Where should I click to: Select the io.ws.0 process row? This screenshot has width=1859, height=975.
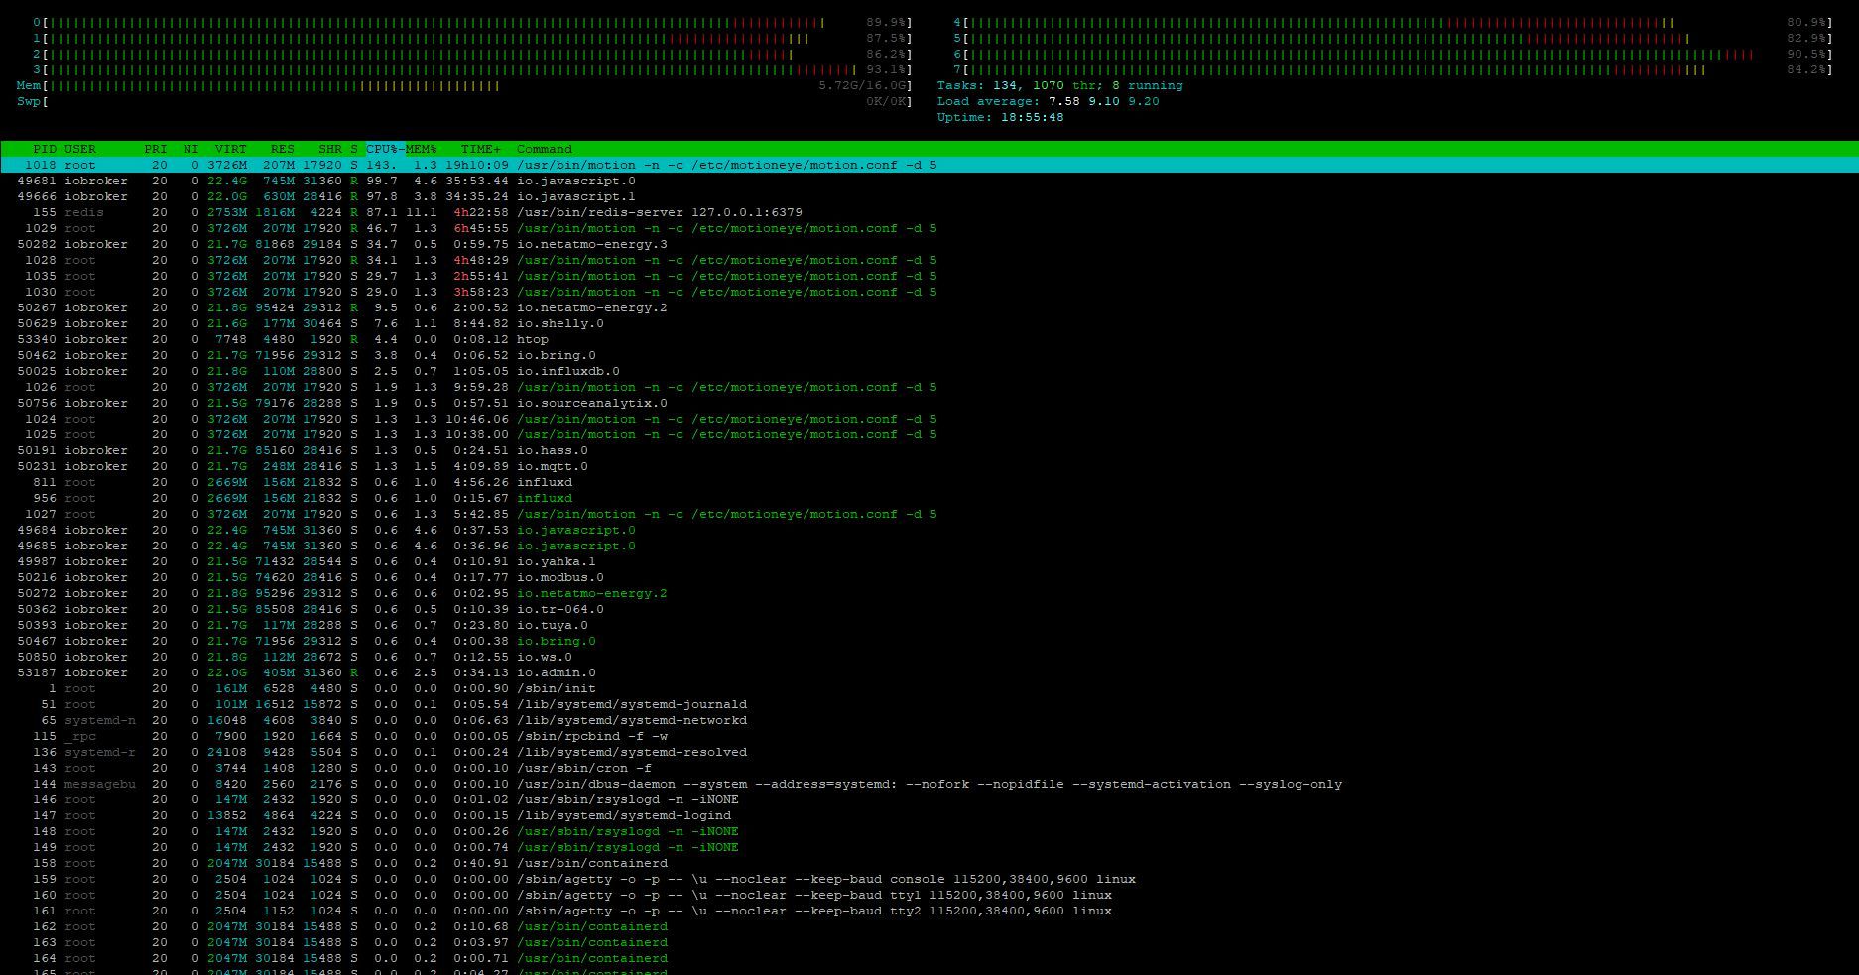click(929, 657)
